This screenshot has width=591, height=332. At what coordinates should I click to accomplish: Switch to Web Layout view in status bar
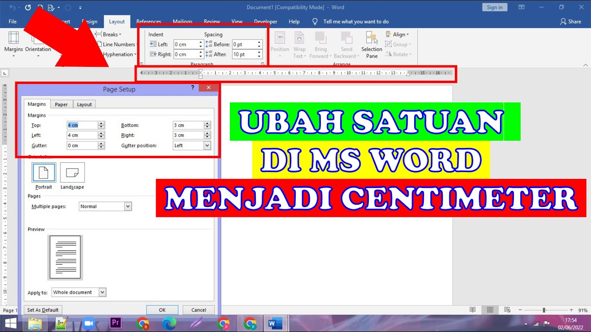point(507,310)
